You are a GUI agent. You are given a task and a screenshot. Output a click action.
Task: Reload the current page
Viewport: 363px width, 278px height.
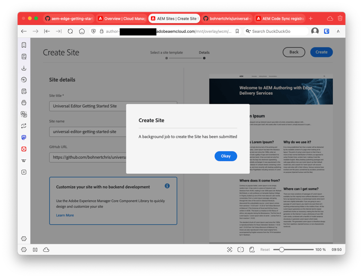pyautogui.click(x=70, y=31)
